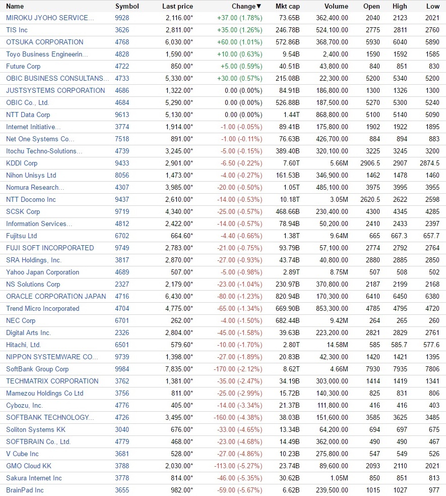The height and width of the screenshot is (496, 446).
Task: Click symbol 3626 link
Action: (x=122, y=30)
